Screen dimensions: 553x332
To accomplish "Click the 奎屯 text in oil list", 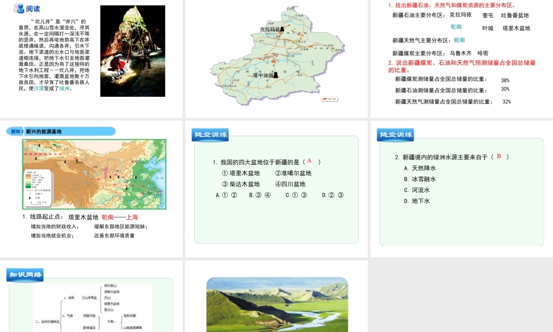I will [x=488, y=15].
